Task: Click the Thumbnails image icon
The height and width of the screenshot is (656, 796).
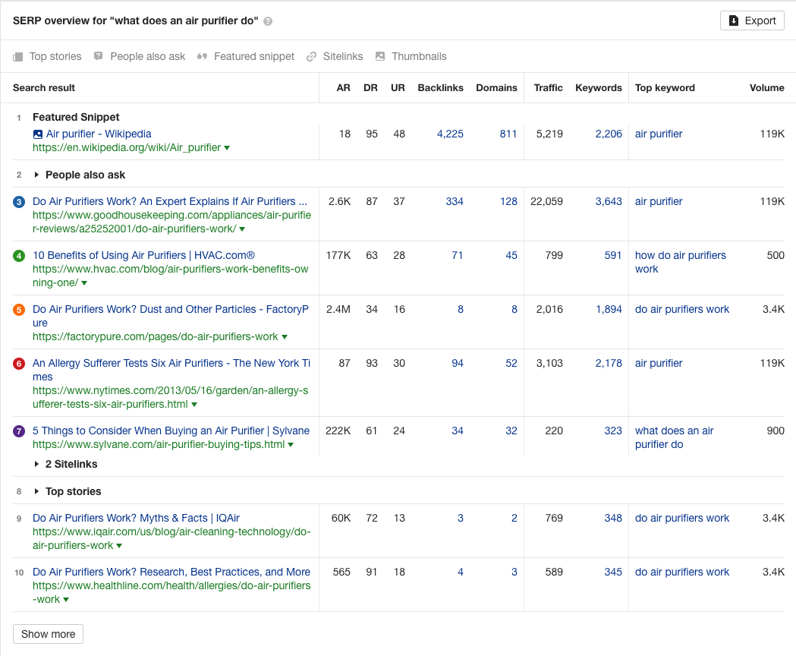Action: point(380,56)
